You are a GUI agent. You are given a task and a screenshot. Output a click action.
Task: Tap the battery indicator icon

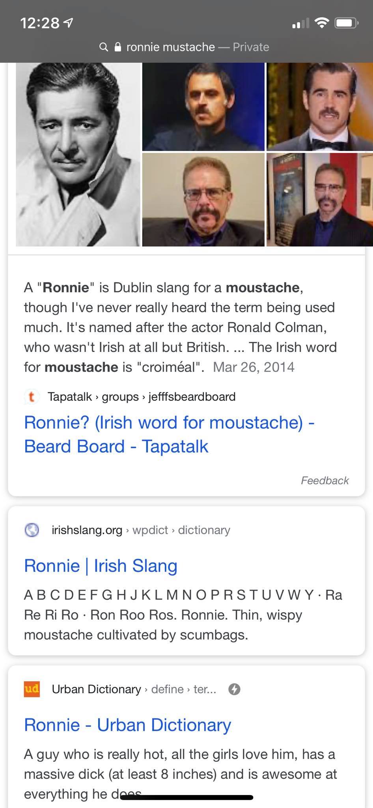[x=346, y=24]
